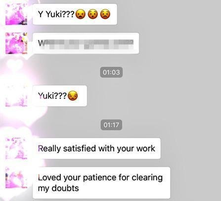Click the 01:03 timestamp label
The height and width of the screenshot is (201, 221).
(x=111, y=72)
